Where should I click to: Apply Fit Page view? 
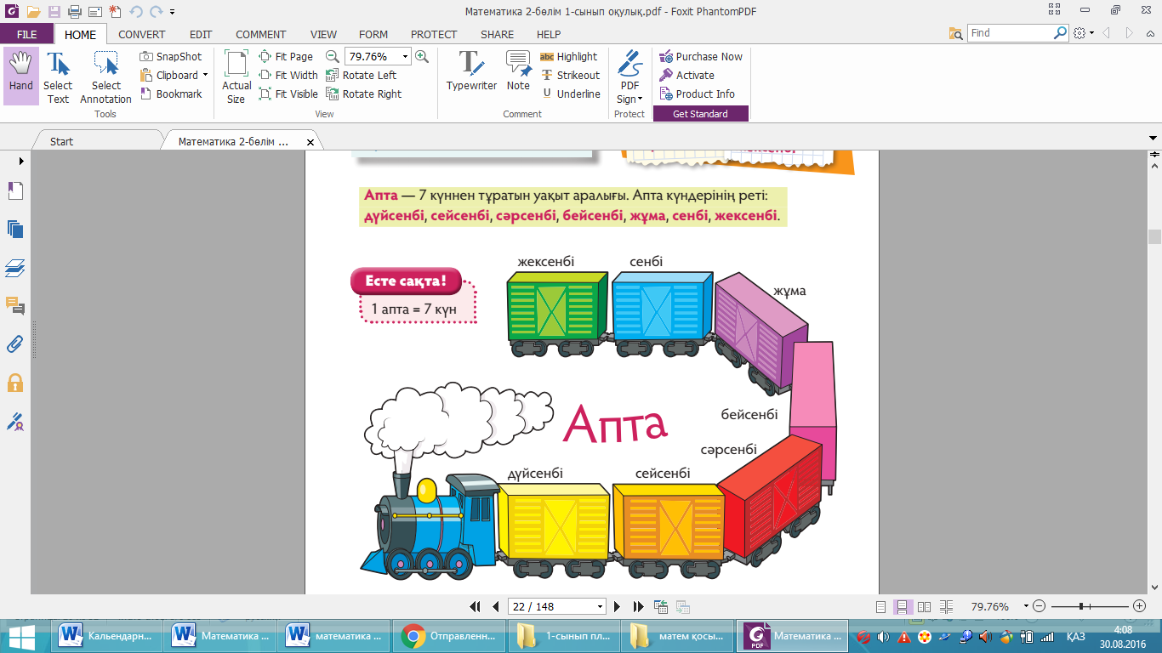pos(287,57)
